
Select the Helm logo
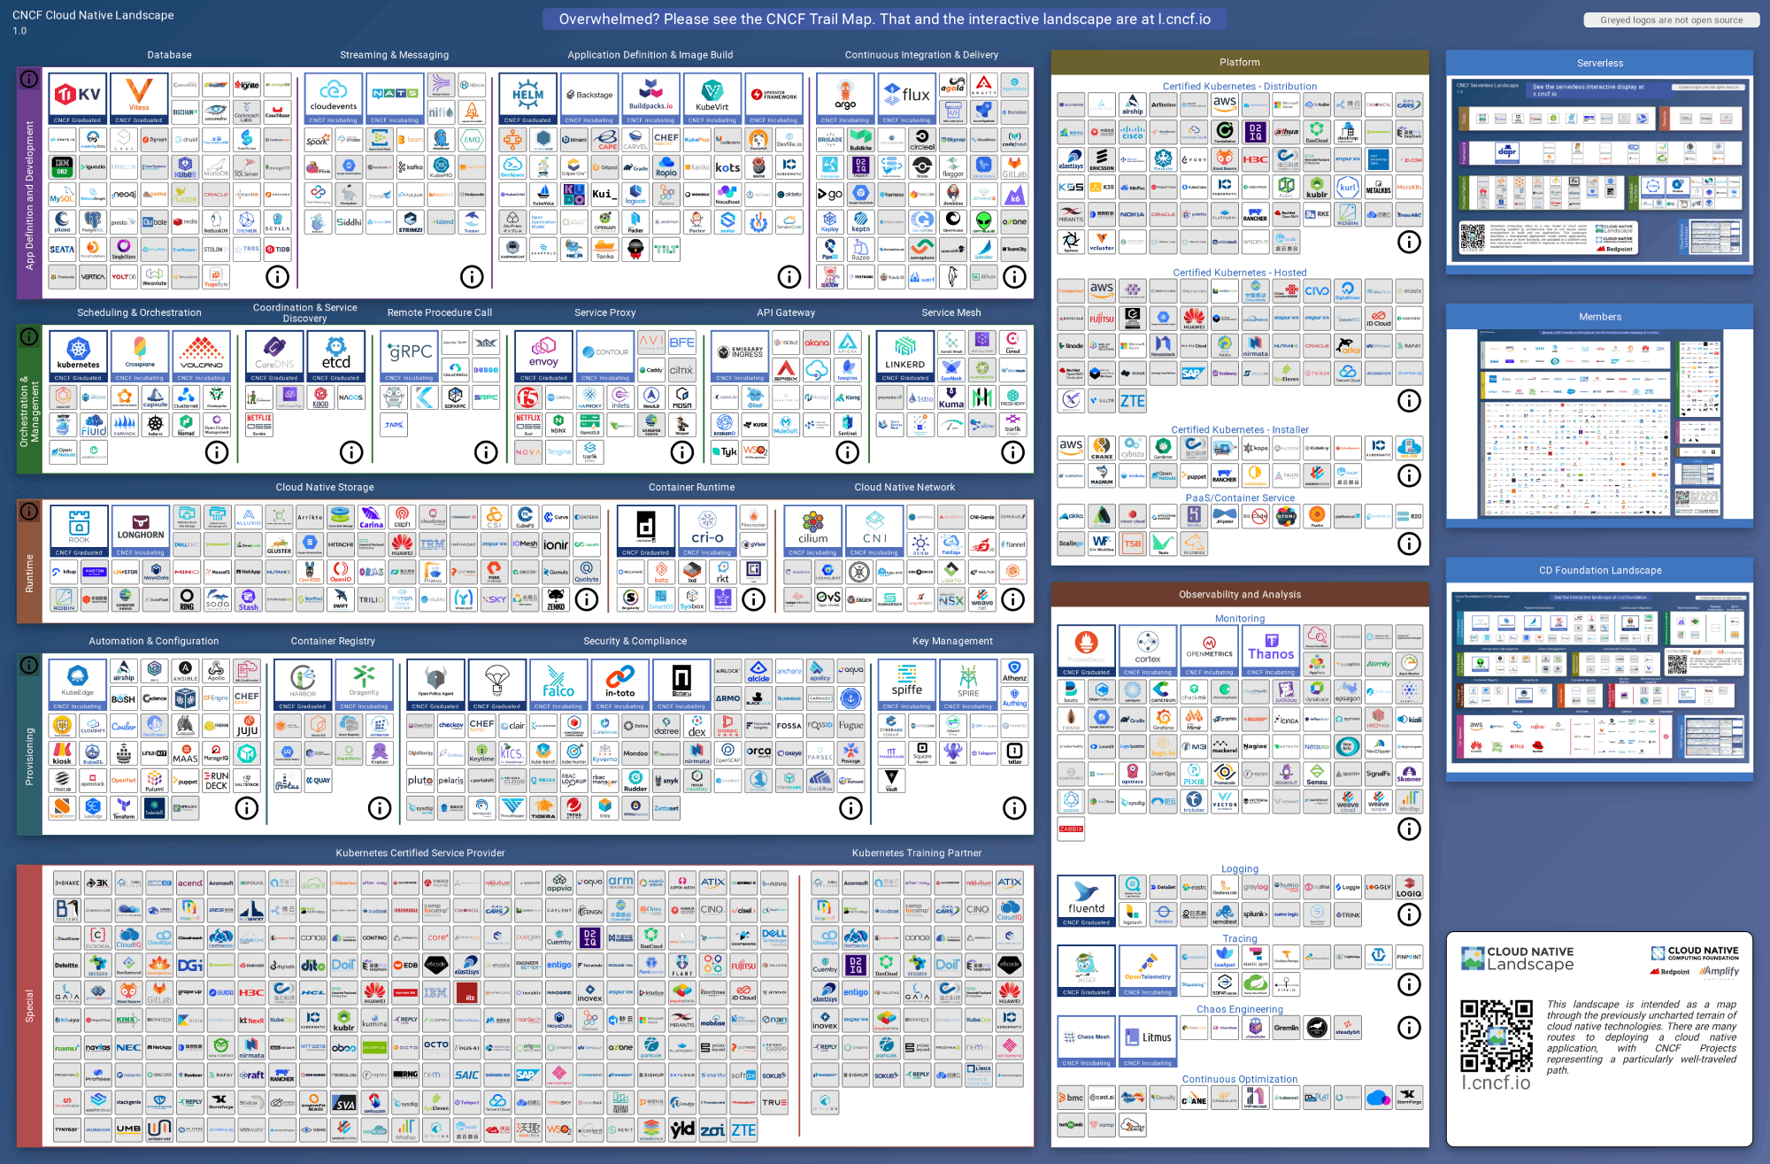527,98
